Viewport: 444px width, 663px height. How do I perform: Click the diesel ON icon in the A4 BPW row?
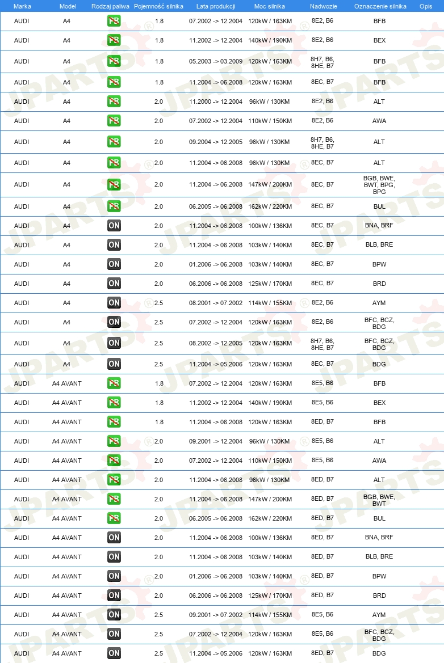(114, 264)
